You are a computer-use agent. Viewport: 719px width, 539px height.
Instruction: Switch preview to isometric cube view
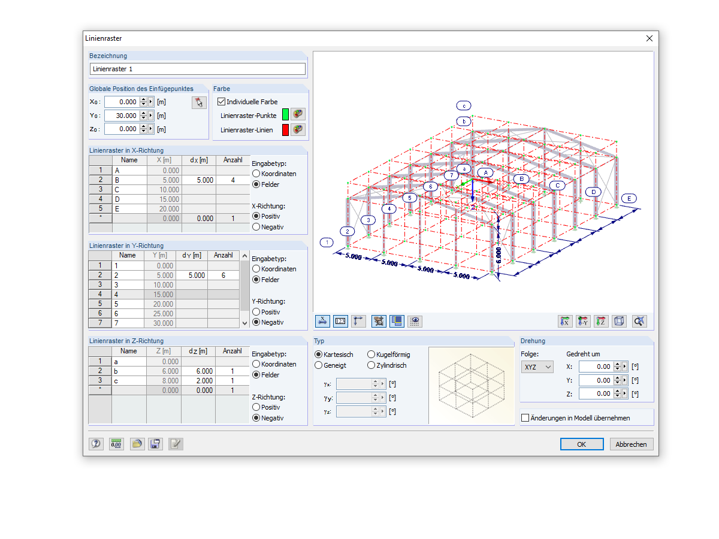coord(620,321)
